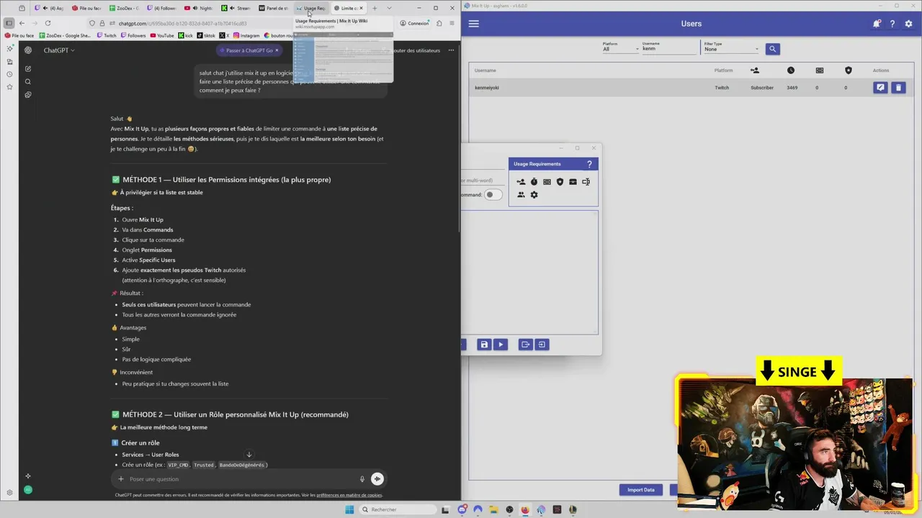Click the shield column header icon in Users table
This screenshot has width=922, height=518.
point(849,71)
